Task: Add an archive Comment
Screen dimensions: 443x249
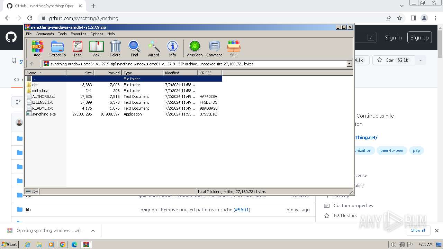Action: (x=214, y=48)
